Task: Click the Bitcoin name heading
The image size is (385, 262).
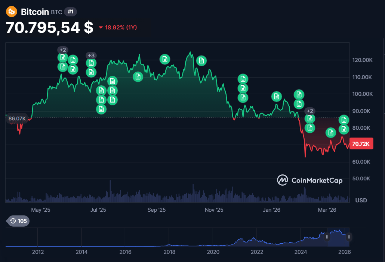Action: [x=35, y=12]
